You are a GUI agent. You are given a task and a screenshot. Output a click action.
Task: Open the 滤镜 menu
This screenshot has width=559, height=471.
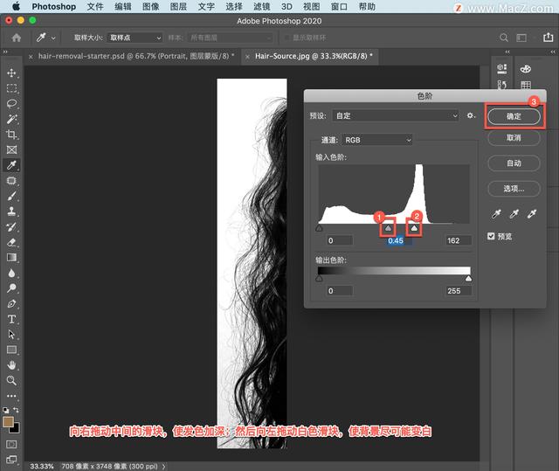click(262, 6)
